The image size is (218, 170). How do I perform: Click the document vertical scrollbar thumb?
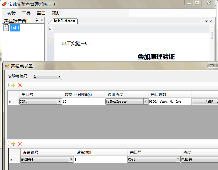pyautogui.click(x=212, y=35)
